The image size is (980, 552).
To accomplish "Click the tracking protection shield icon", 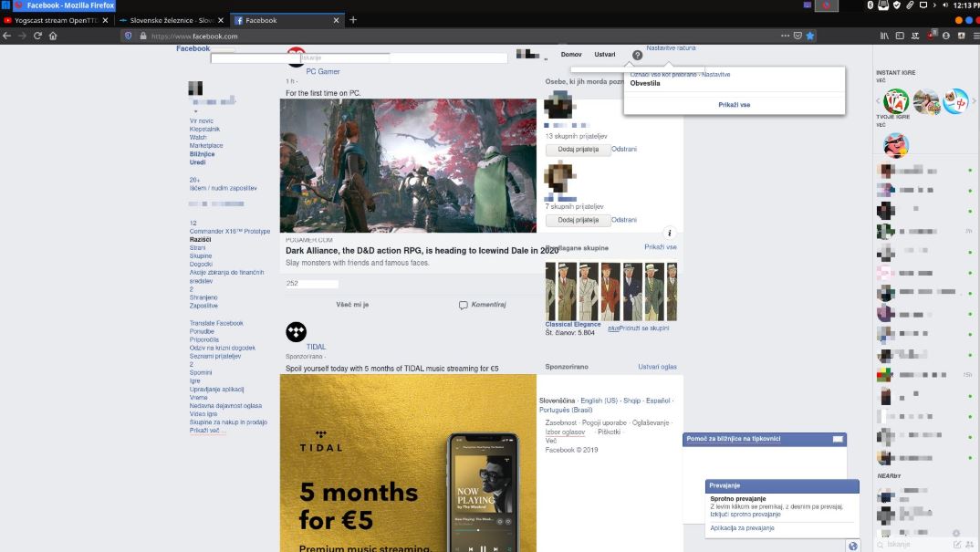I will pos(128,36).
